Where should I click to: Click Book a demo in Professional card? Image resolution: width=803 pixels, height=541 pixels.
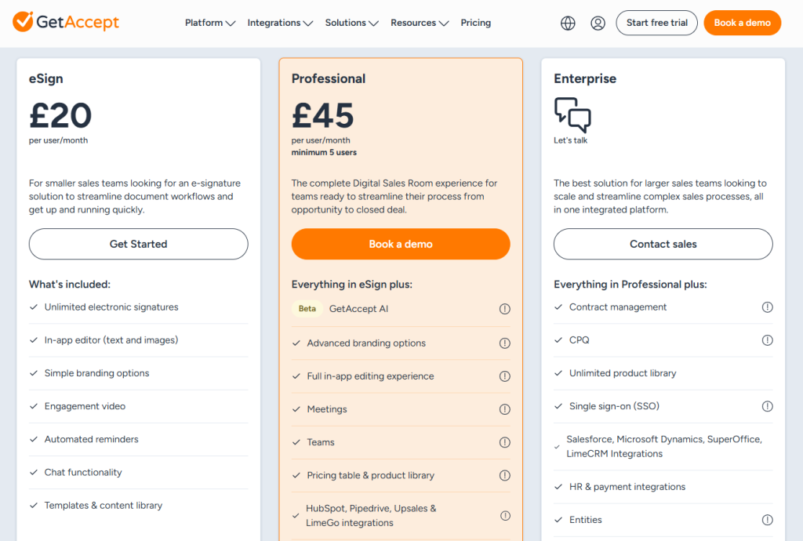(x=401, y=244)
